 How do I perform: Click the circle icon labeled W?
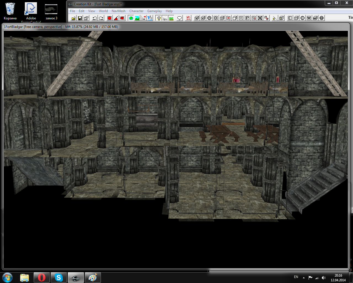coord(322,18)
